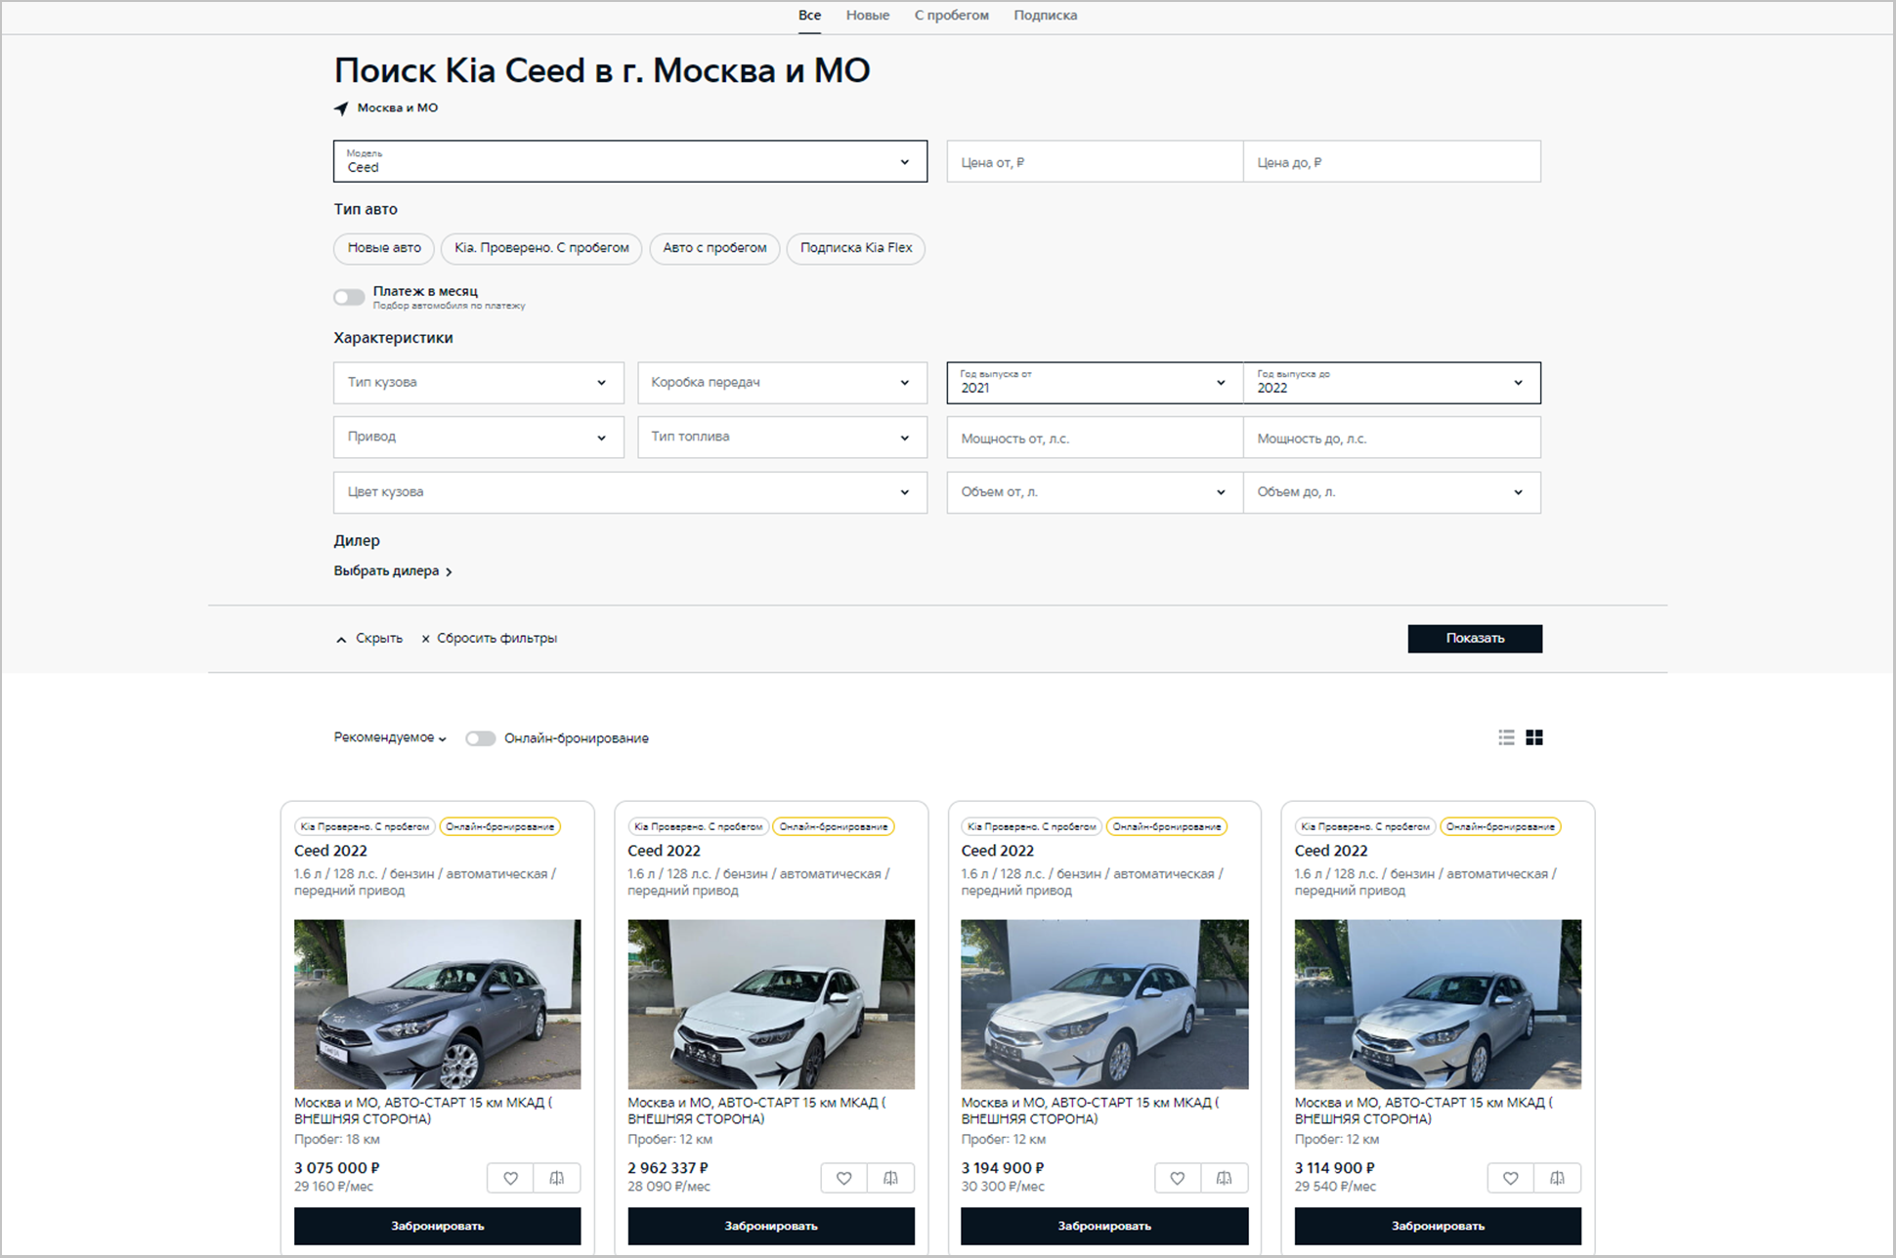Click the 30 300 ₽/мес monthly payment
Screen dimensions: 1896x1258
(1003, 1187)
